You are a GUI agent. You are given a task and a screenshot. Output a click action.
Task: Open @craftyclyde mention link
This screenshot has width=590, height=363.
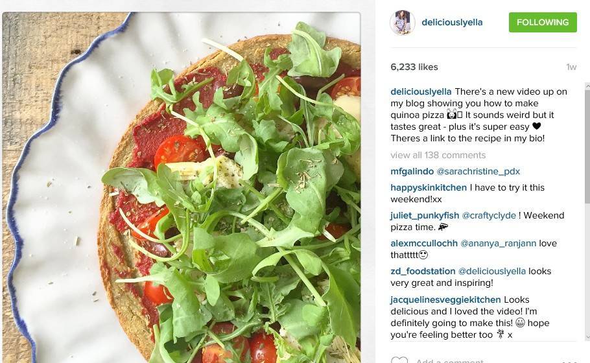tap(489, 216)
